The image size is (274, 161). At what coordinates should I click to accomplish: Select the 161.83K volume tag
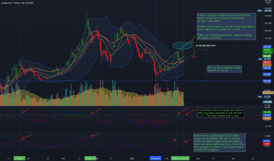click(268, 102)
